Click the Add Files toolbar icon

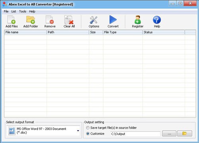[x=12, y=19]
